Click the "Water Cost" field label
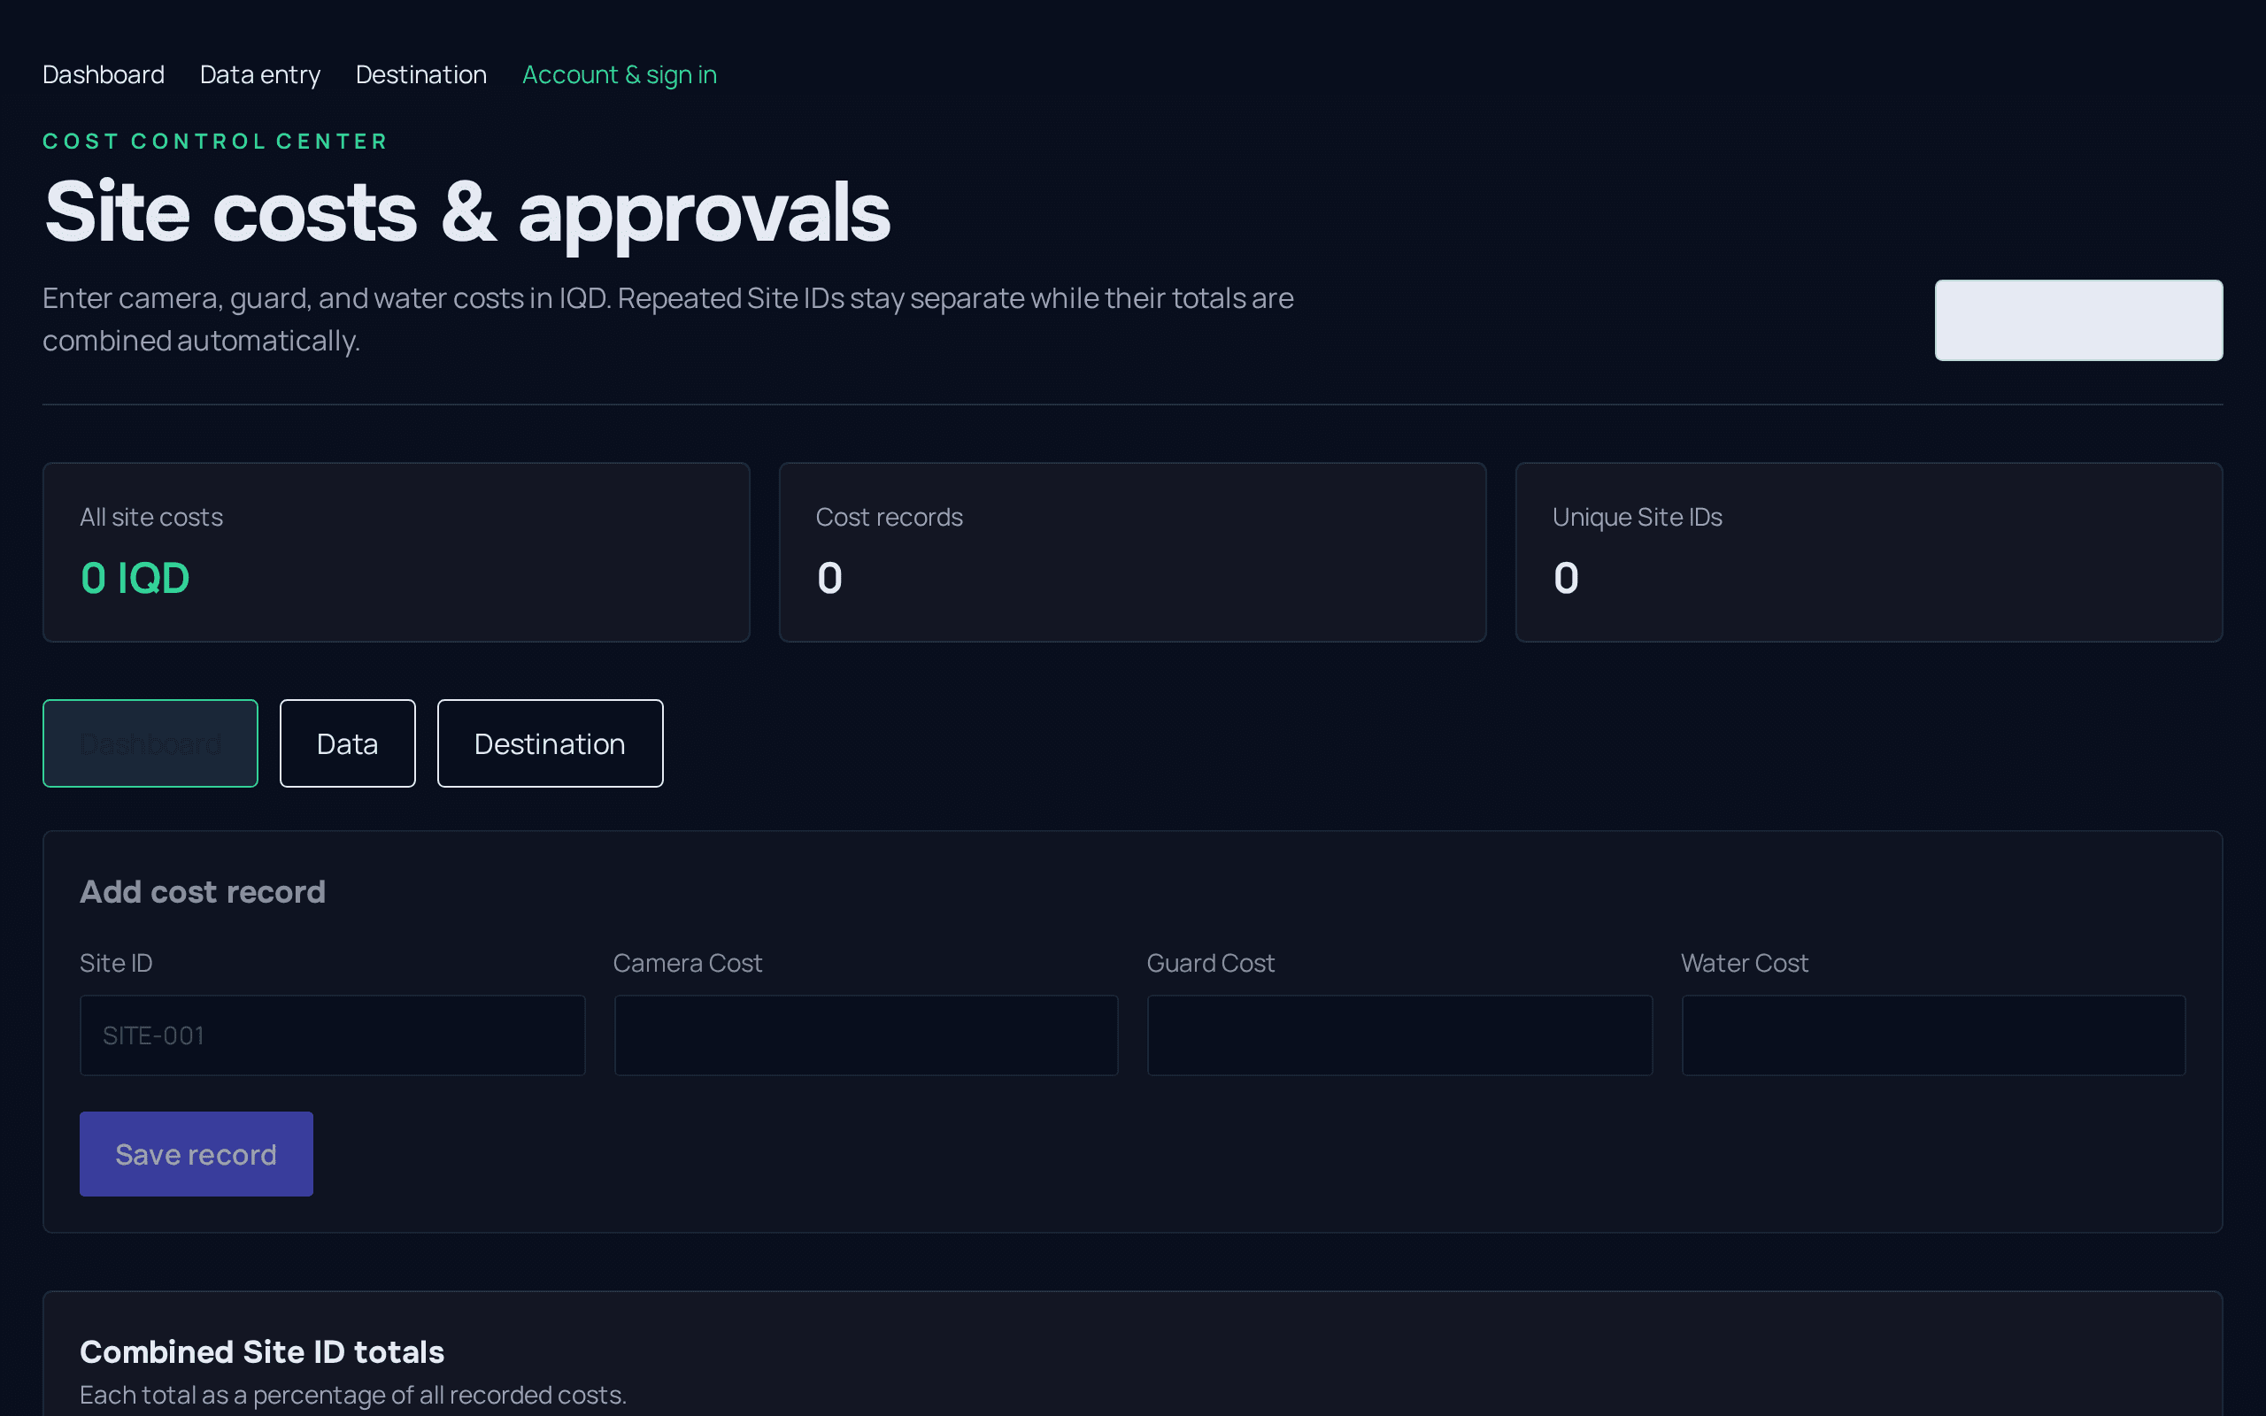The image size is (2266, 1416). [1744, 963]
